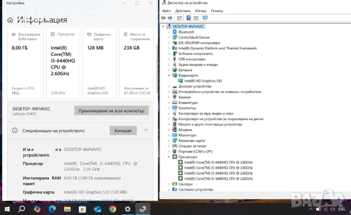This screenshot has height=215, width=351.
Task: Launch Microsoft Edge from taskbar
Action: 52,209
